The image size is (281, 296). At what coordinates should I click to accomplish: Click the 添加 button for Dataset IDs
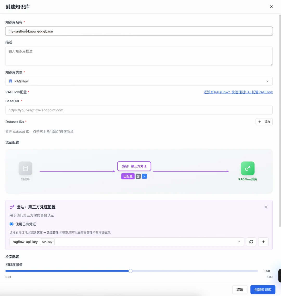click(264, 122)
